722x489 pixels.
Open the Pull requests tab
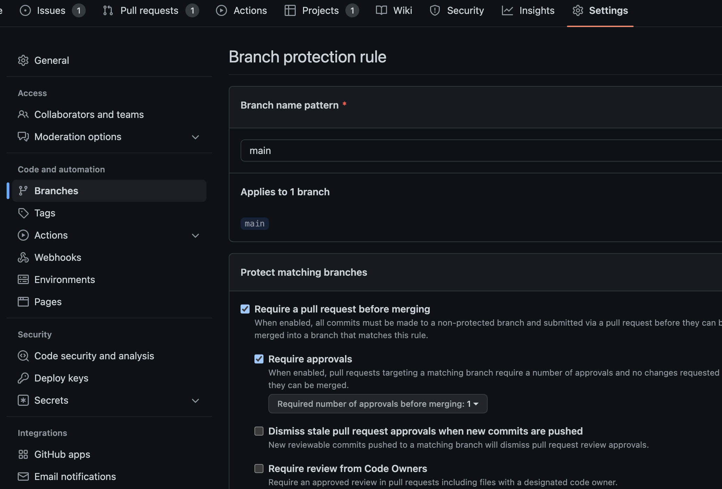point(150,11)
